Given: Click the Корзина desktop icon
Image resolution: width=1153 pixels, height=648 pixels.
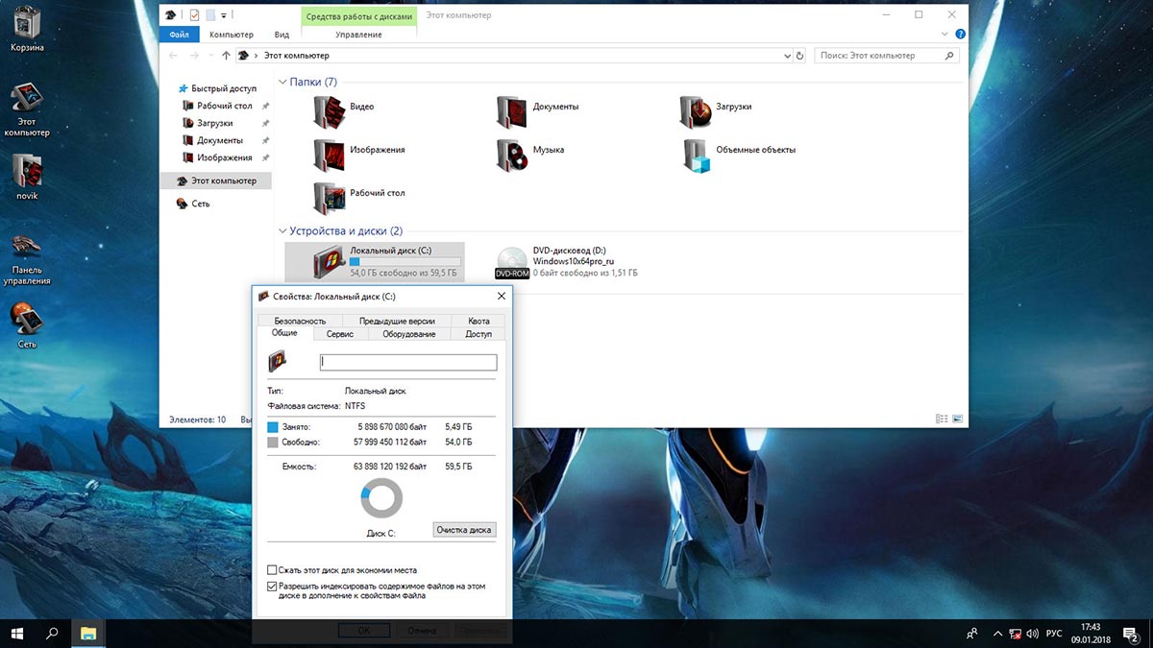Looking at the screenshot, I should [x=26, y=23].
